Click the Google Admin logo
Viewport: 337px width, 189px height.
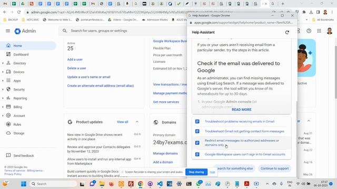25,31
